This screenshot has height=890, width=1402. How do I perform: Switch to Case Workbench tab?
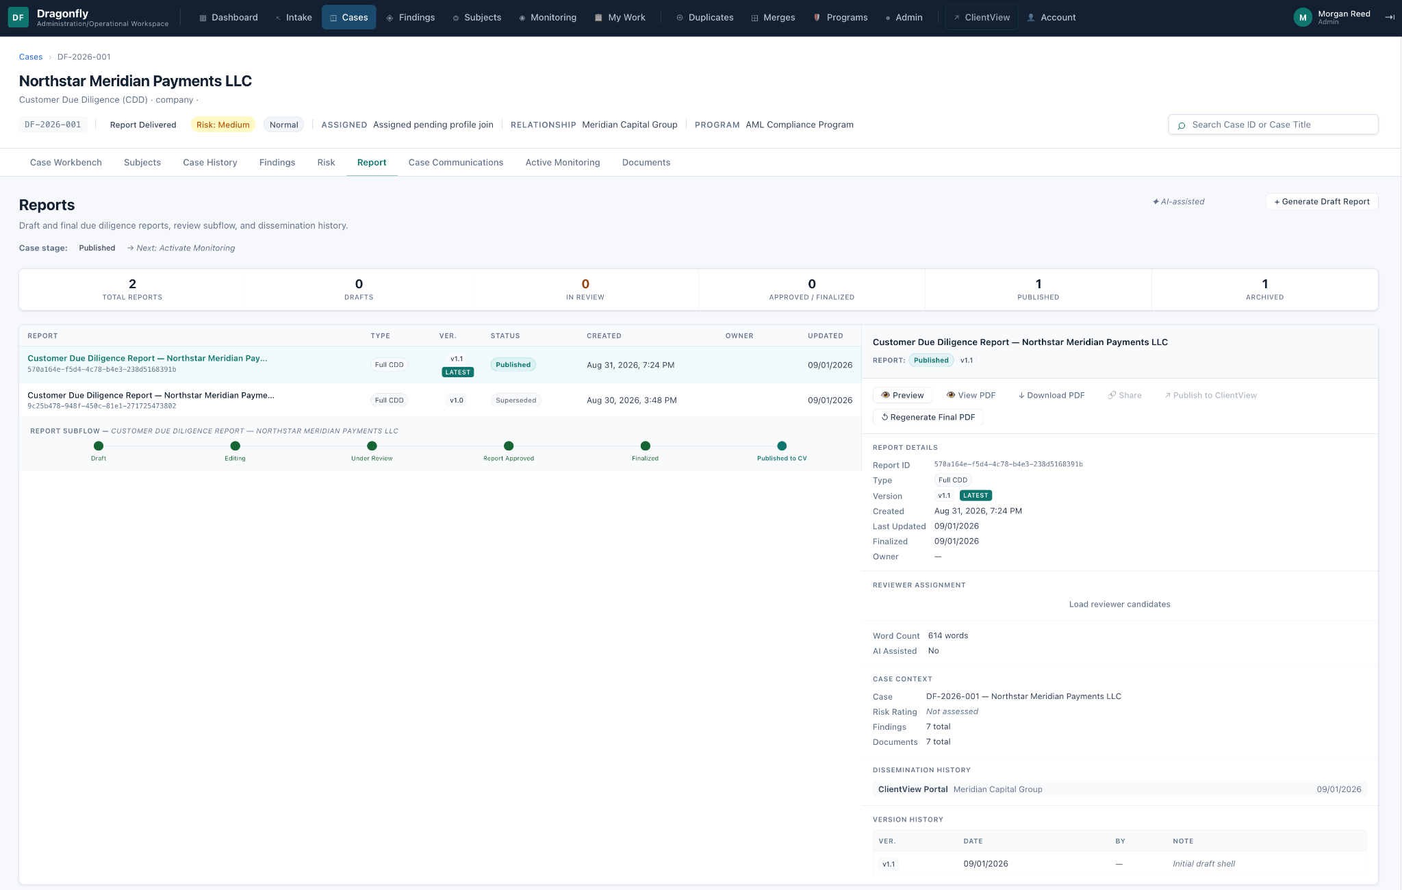point(66,162)
